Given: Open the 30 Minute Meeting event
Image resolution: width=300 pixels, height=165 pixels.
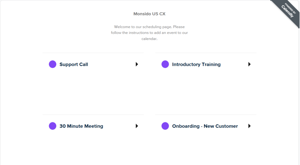Looking at the screenshot, I should coord(81,126).
